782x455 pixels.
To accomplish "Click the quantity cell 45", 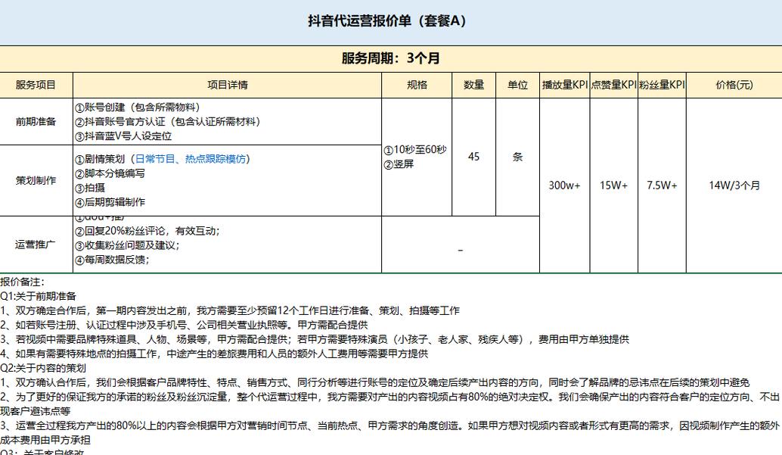I will (473, 157).
